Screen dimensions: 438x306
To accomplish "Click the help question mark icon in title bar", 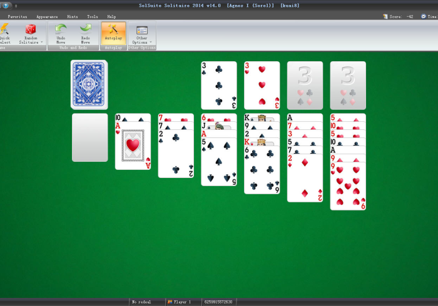I will tap(5, 6).
